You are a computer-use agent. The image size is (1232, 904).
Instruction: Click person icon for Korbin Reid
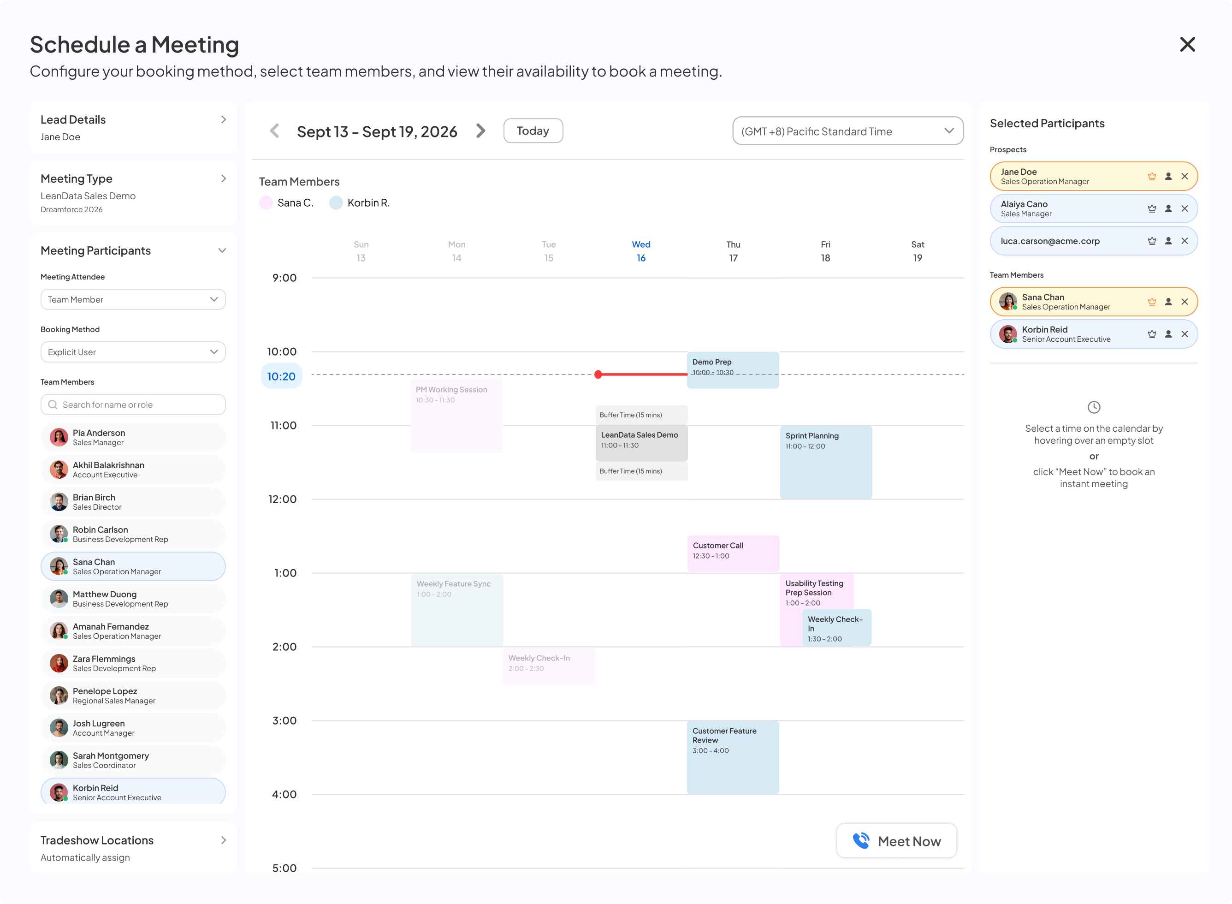click(x=1168, y=334)
